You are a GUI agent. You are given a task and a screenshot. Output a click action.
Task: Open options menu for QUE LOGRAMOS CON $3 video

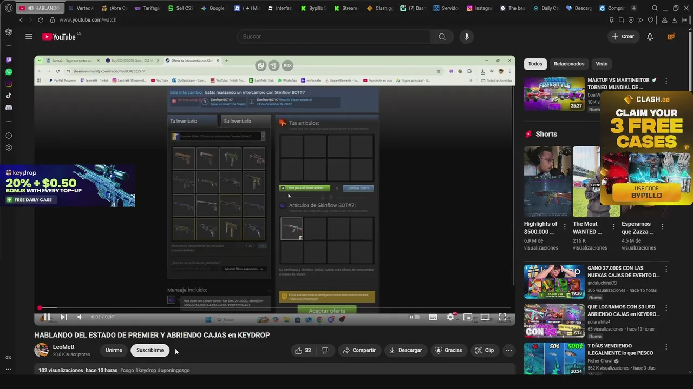click(666, 308)
